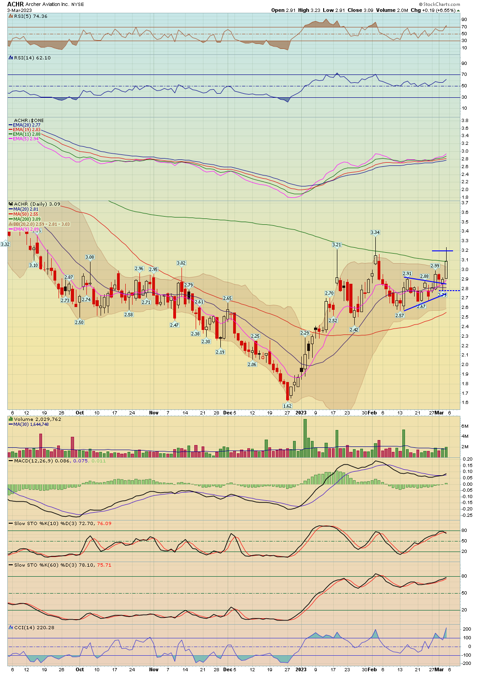Expand the Slow STO %K(60) panel
The width and height of the screenshot is (480, 674).
point(10,565)
